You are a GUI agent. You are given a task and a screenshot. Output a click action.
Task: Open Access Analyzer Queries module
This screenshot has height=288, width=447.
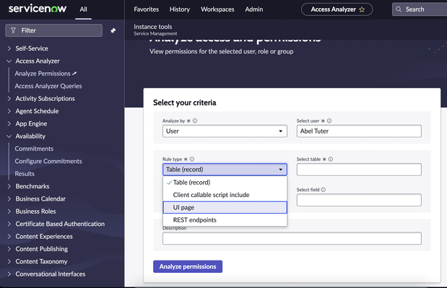[48, 86]
